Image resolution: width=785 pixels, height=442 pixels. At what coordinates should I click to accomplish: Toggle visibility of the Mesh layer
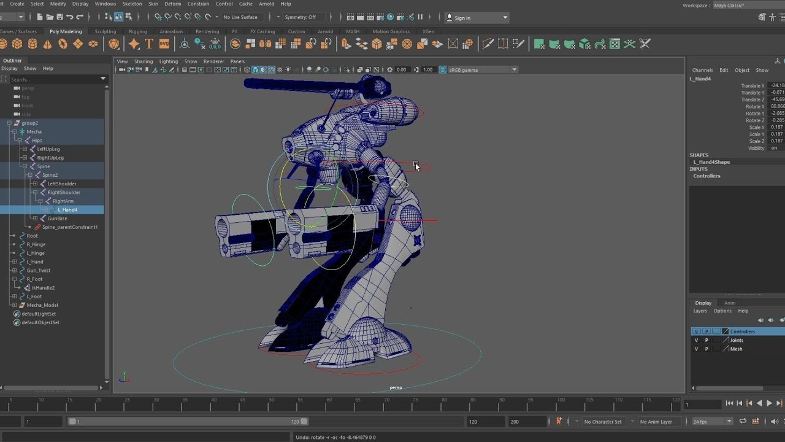click(697, 349)
